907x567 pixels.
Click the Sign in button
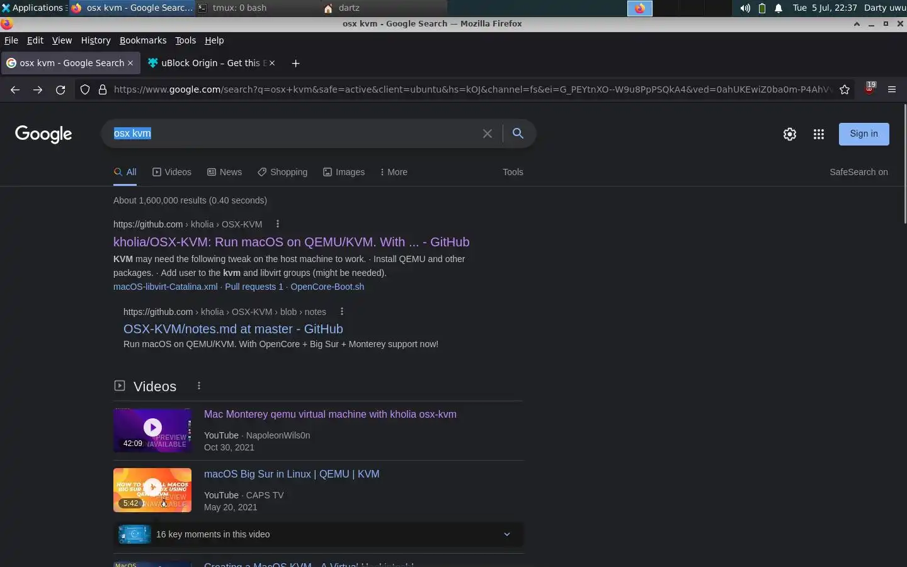pos(864,134)
